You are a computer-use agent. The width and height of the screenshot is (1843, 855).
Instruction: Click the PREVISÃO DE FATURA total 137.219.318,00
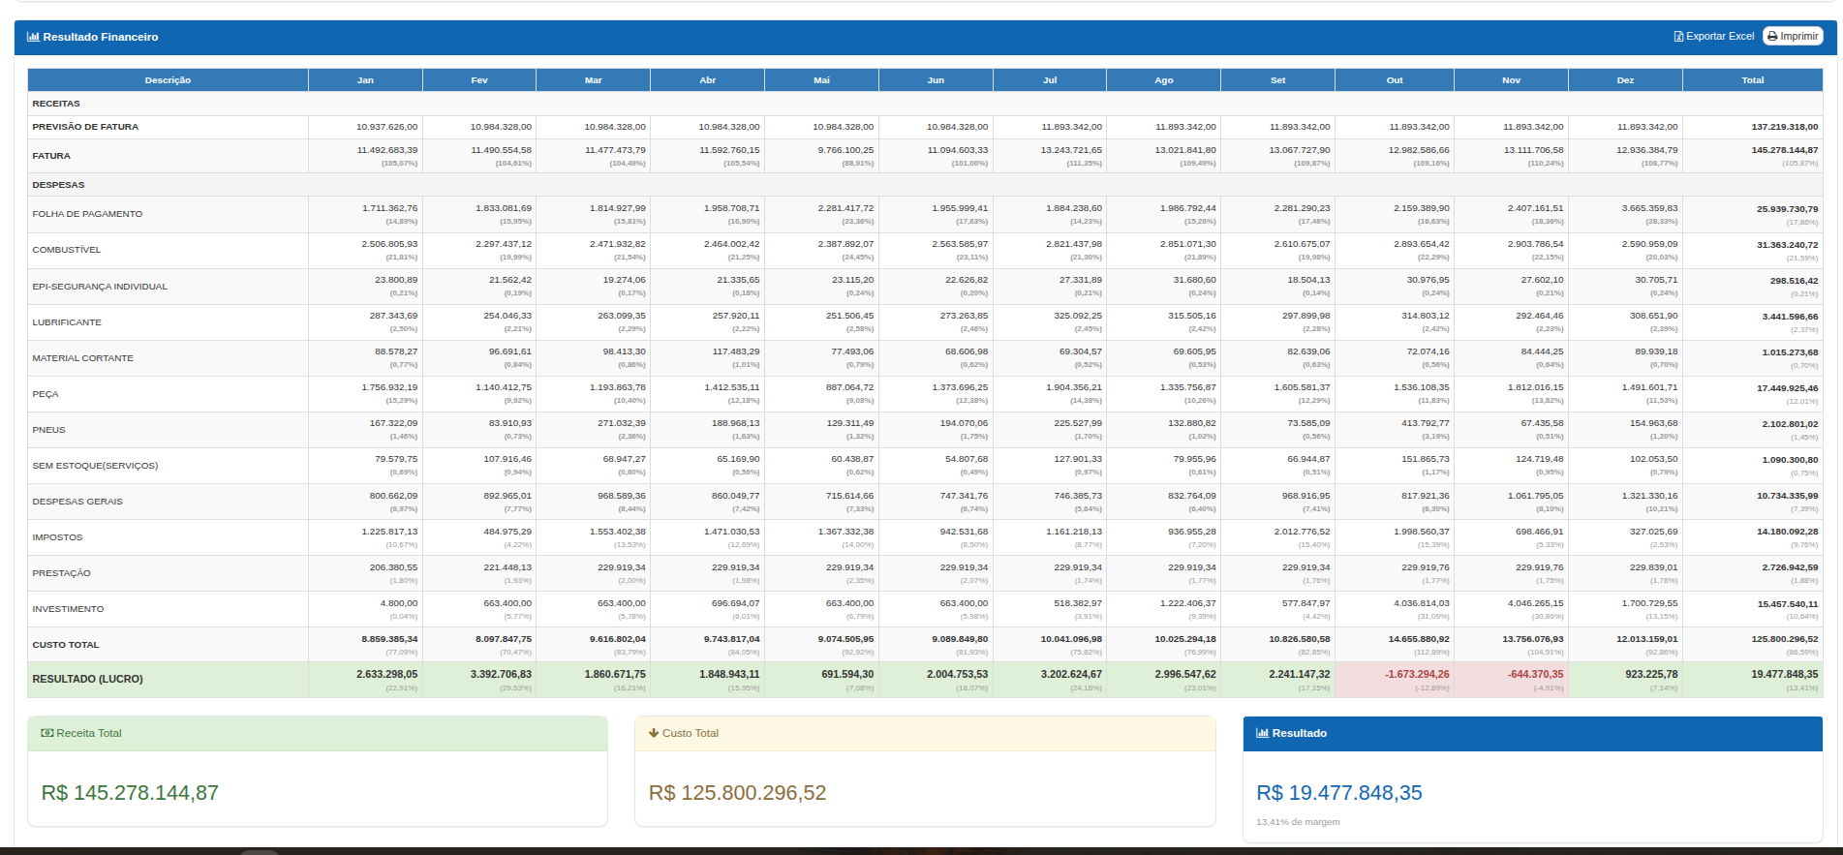point(1785,127)
